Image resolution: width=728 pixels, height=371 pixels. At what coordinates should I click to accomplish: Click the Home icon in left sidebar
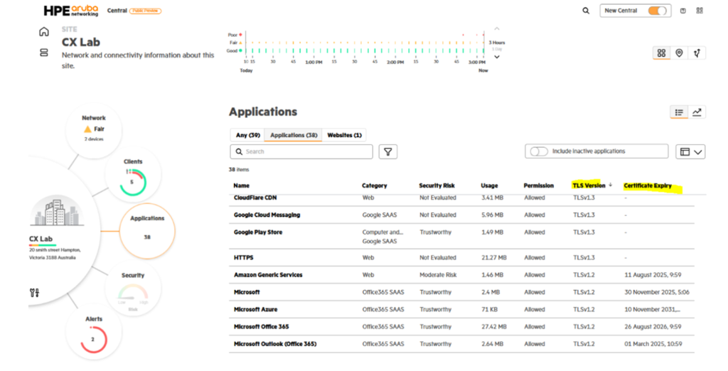coord(44,32)
